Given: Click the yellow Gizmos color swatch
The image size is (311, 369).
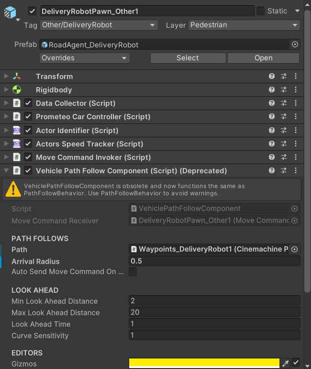Looking at the screenshot, I should click(x=204, y=363).
